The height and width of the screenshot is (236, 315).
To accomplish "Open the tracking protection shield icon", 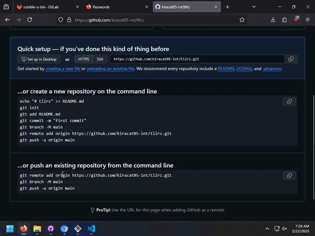I will tap(61, 20).
